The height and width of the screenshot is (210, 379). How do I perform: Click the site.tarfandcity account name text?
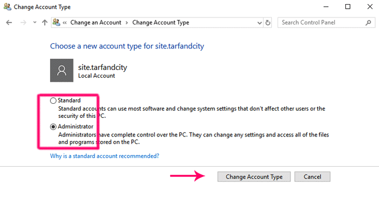click(103, 67)
